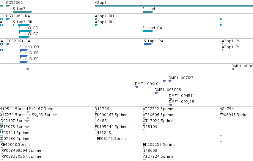Image resolution: width=253 pixels, height=161 pixels.
Task: Click the S-Lap4-RA transcript bar
Action: [x=148, y=31]
